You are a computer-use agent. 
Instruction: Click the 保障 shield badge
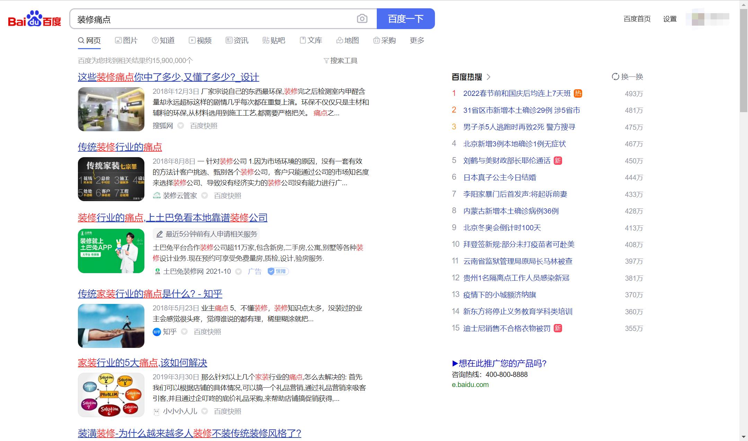point(278,271)
